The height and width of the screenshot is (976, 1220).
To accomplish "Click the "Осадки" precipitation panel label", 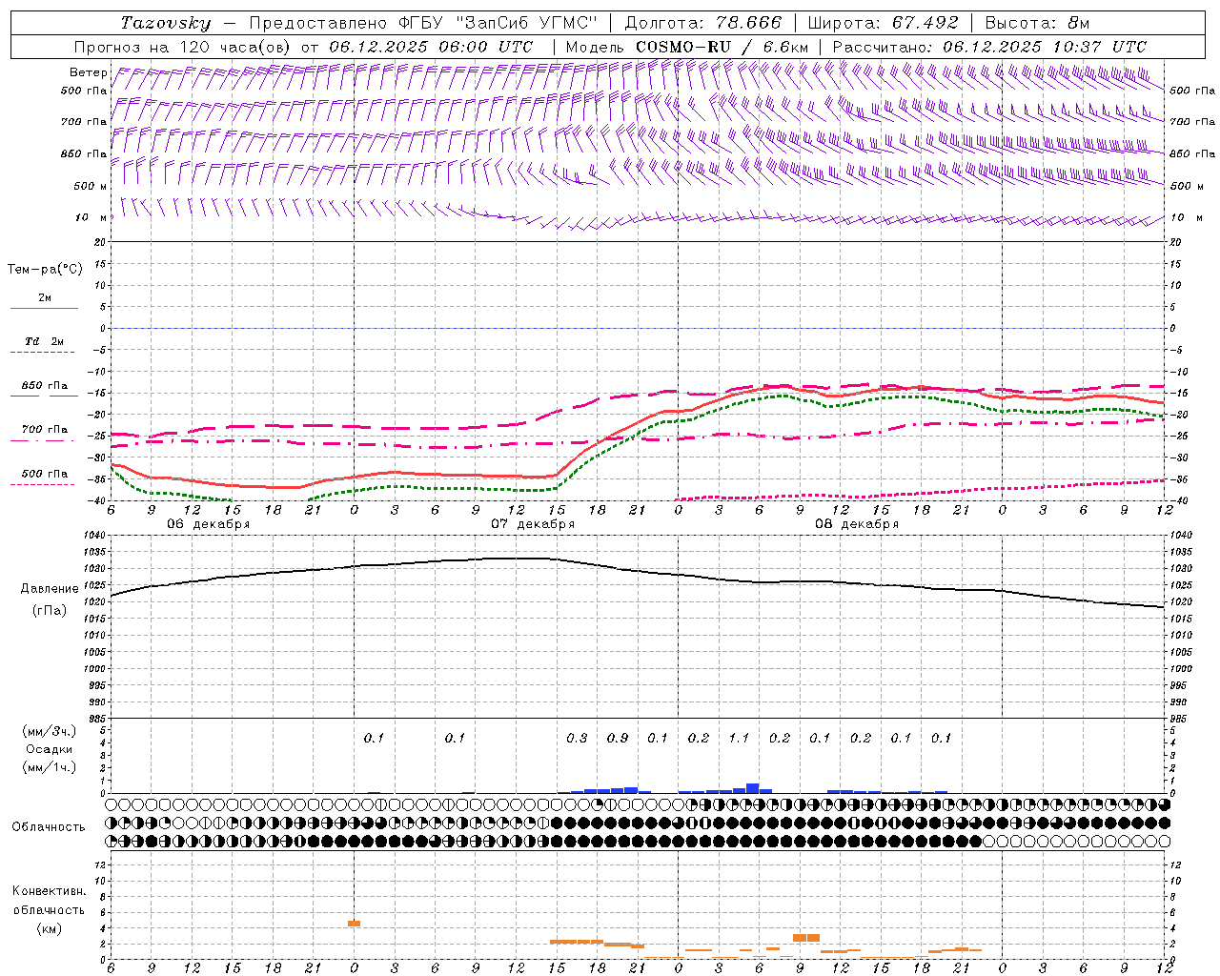I will (x=49, y=749).
